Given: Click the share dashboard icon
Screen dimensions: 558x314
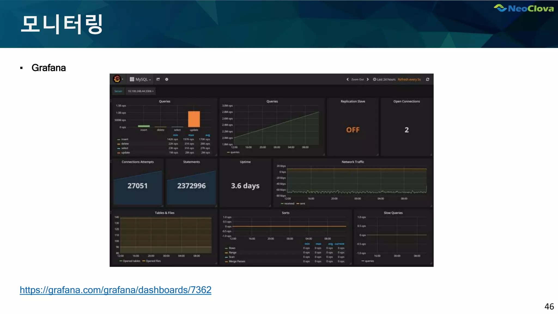Looking at the screenshot, I should tap(158, 79).
